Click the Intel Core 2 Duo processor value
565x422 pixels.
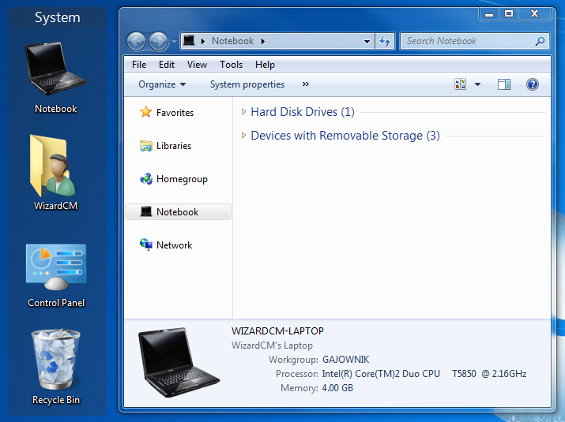pos(424,374)
